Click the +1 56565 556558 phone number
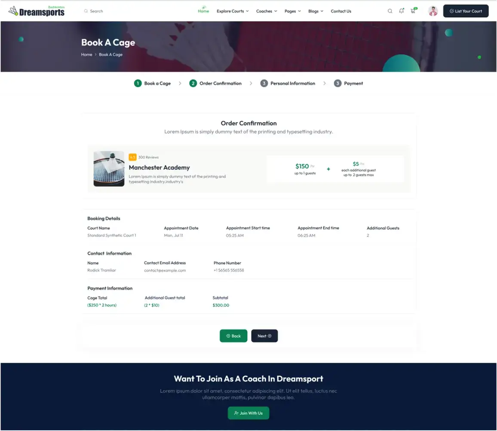Viewport: 497px width, 431px height. pyautogui.click(x=229, y=270)
